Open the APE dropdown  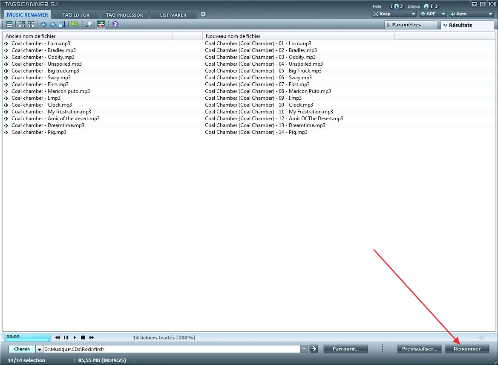point(432,14)
